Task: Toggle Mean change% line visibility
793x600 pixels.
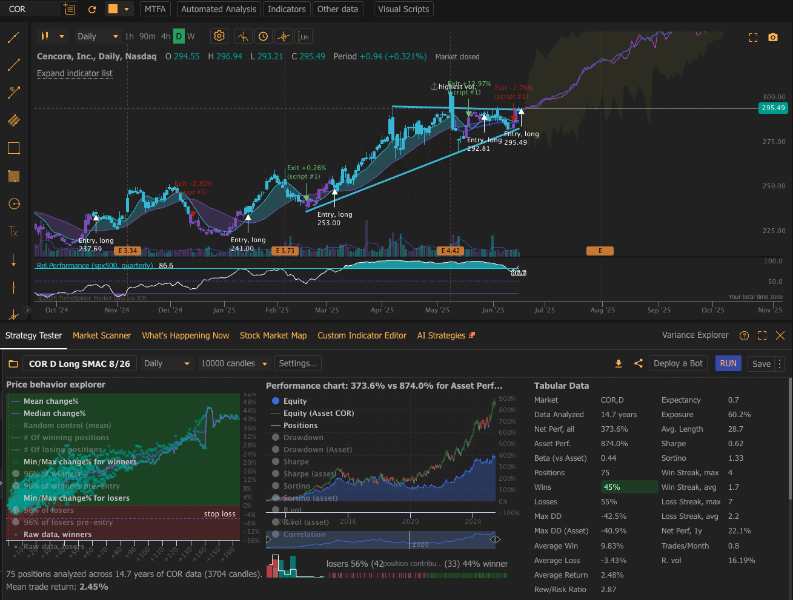Action: click(x=45, y=401)
